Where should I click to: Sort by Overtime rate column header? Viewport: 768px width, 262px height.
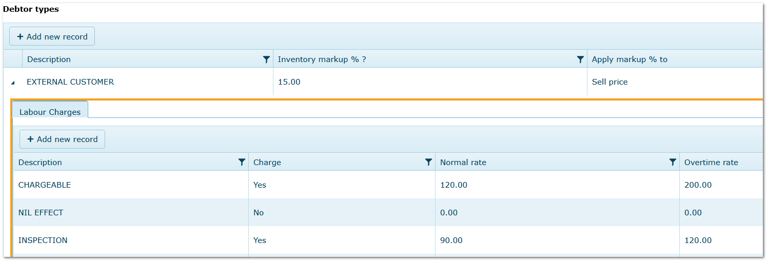tap(711, 163)
